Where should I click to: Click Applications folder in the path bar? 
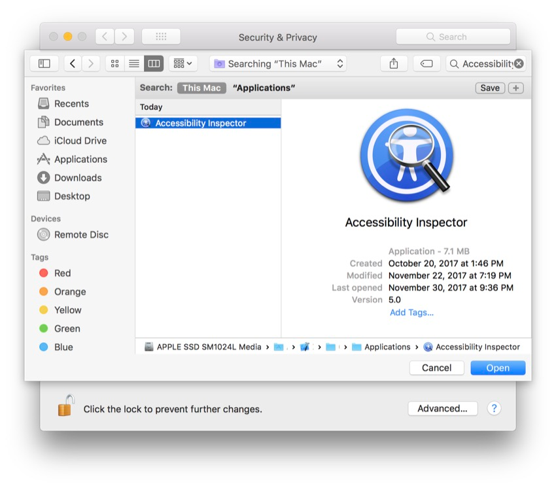[381, 347]
